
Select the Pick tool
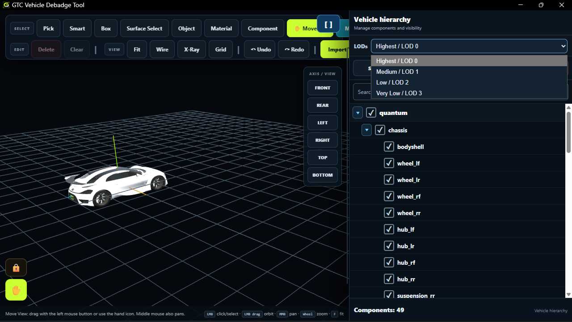tap(48, 28)
